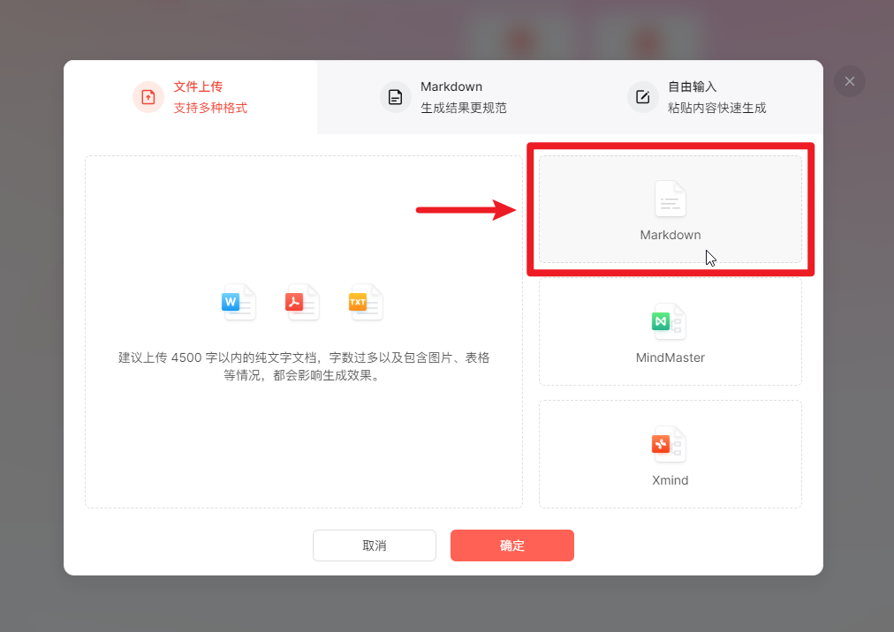This screenshot has height=632, width=894.
Task: Select the MindMaster output format card
Action: (x=670, y=333)
